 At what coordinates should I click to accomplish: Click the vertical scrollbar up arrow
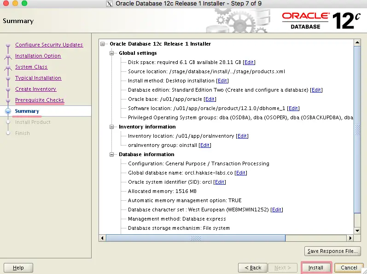tap(357, 42)
